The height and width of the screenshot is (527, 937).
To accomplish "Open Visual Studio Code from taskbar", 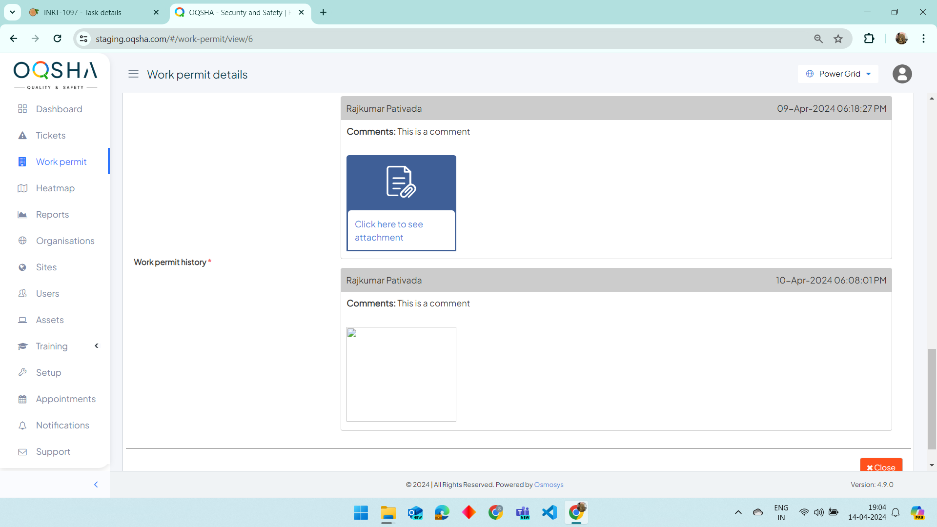I will 549,512.
